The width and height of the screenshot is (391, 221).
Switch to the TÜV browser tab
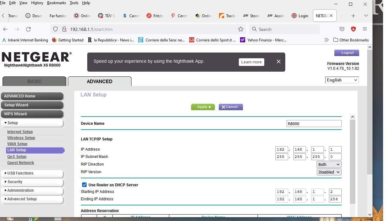tap(106, 16)
